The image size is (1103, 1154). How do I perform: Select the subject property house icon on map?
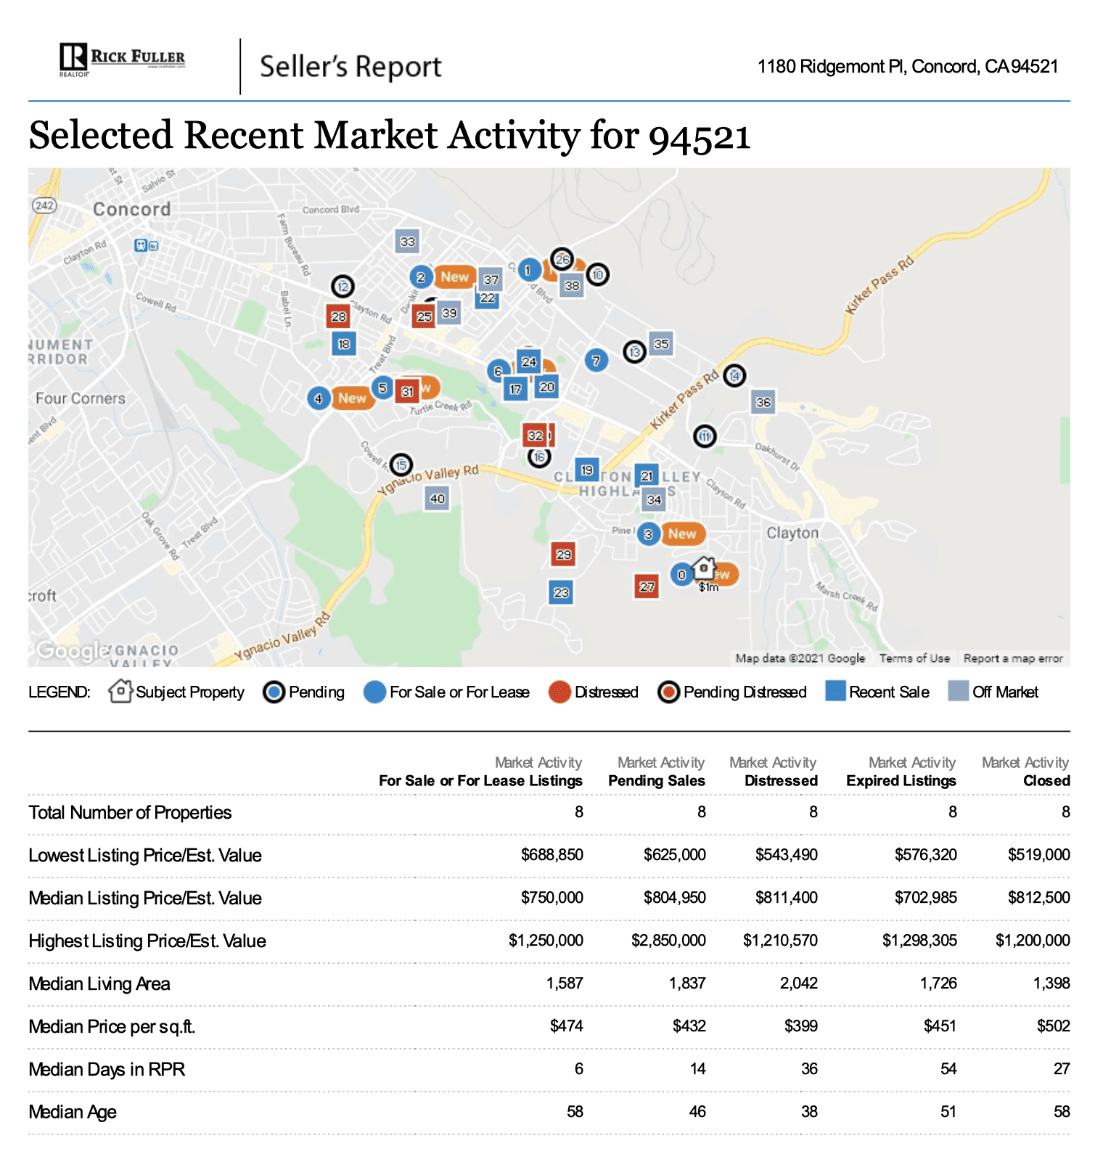click(703, 568)
